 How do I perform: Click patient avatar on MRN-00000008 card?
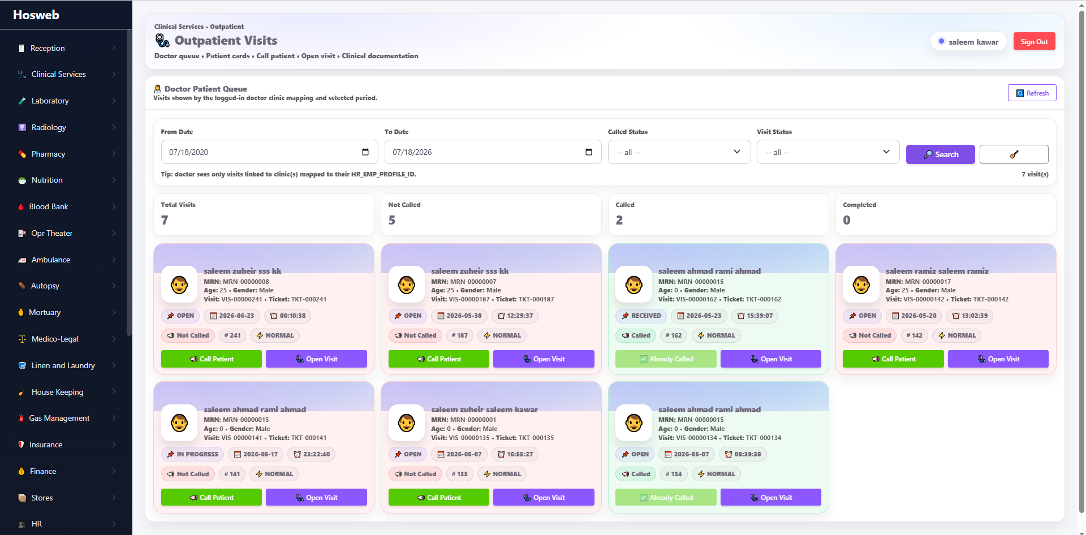(x=179, y=284)
